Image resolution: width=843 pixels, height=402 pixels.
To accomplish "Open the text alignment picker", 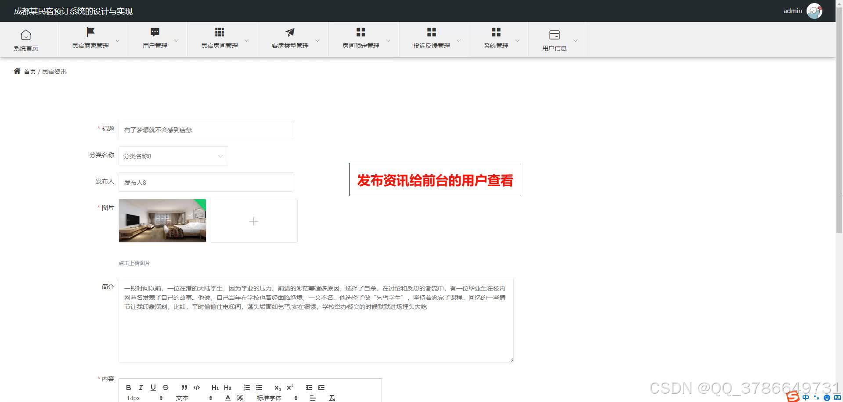I will click(313, 398).
